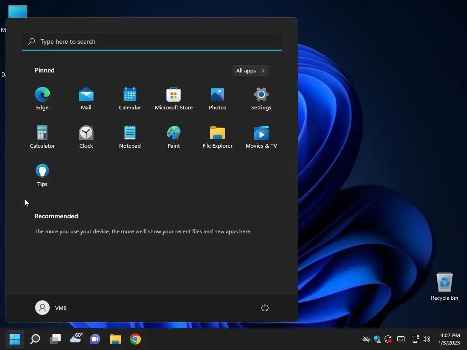
Task: Open the Calculator app
Action: [x=42, y=137]
